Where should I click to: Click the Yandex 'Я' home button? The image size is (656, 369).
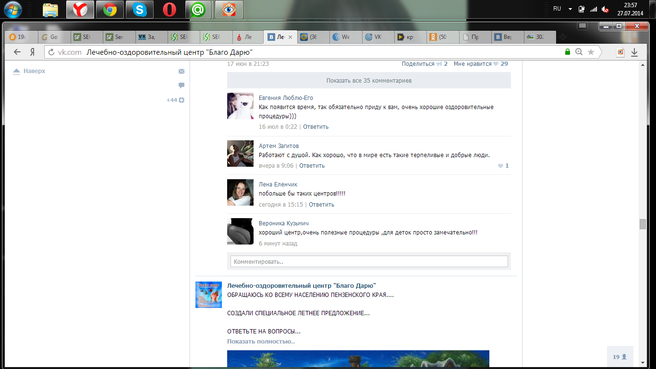[32, 52]
